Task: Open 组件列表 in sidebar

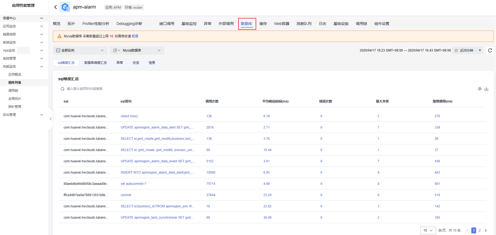Action: 15,83
